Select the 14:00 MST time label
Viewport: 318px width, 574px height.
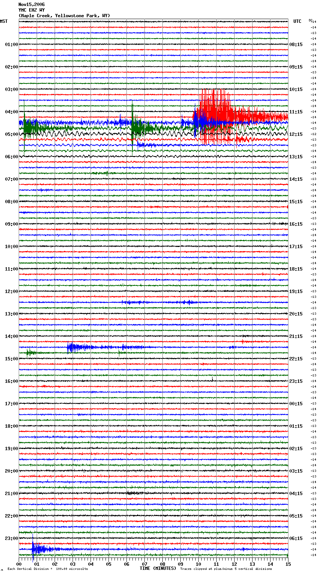(12, 336)
